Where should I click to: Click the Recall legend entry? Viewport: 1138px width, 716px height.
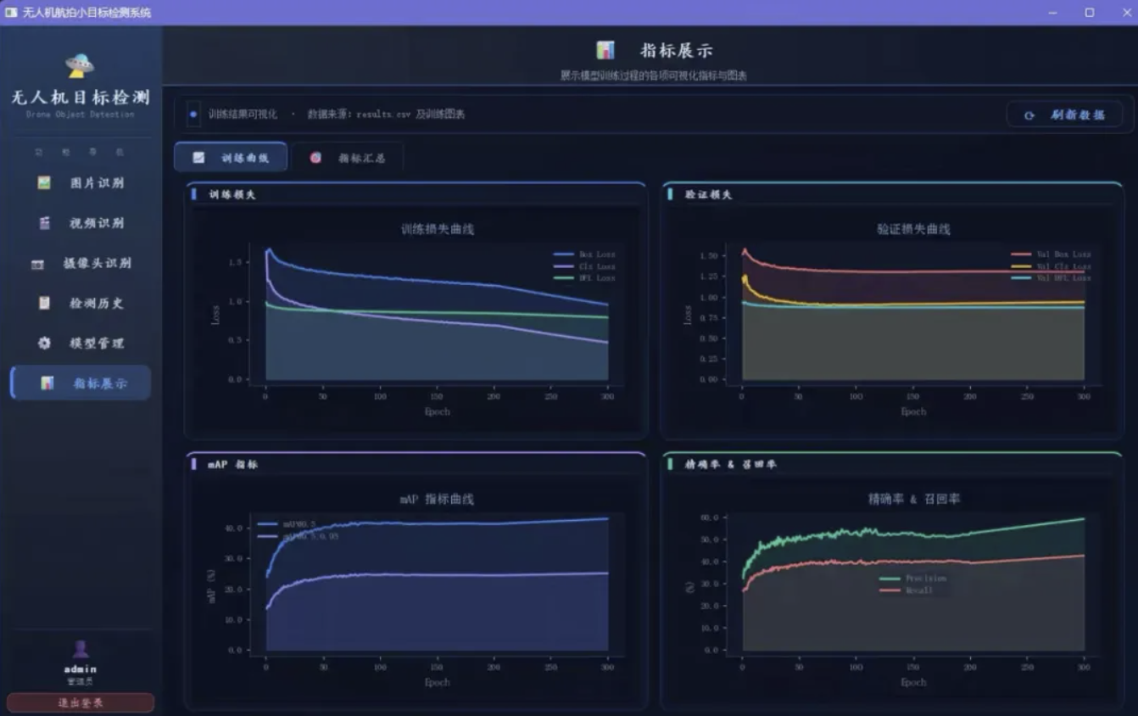pos(906,590)
